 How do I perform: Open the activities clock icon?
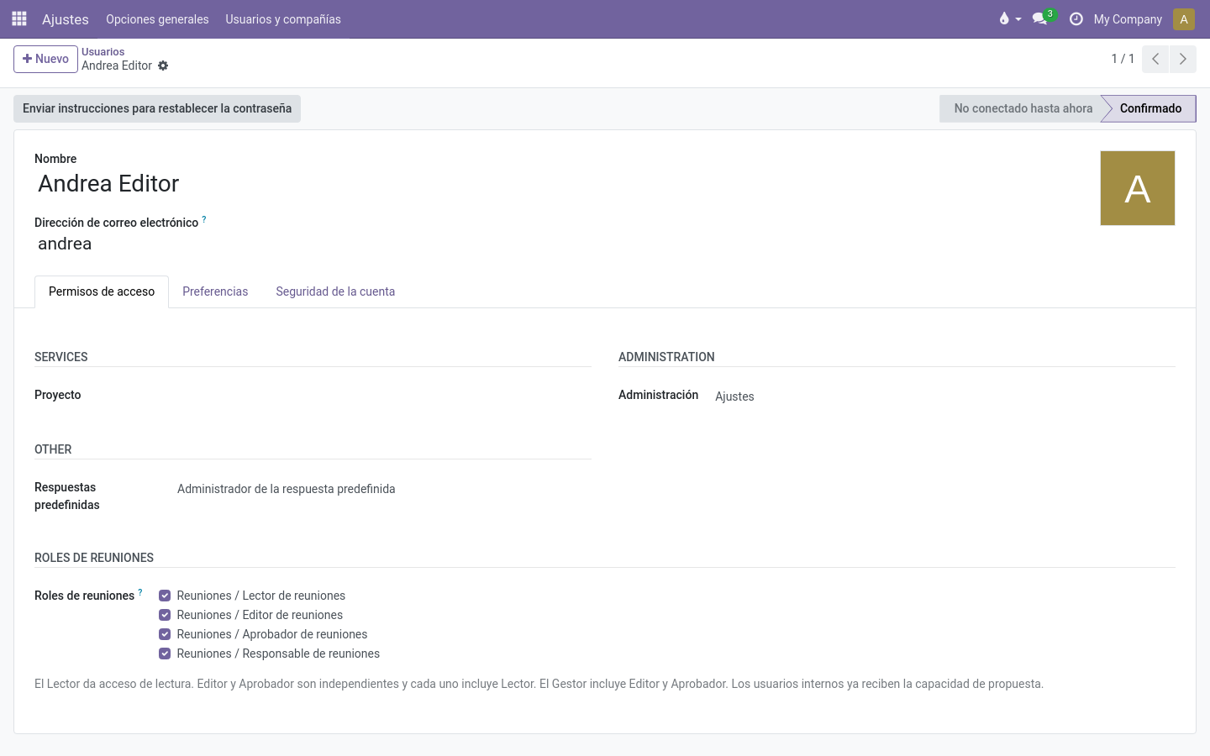[x=1076, y=18]
